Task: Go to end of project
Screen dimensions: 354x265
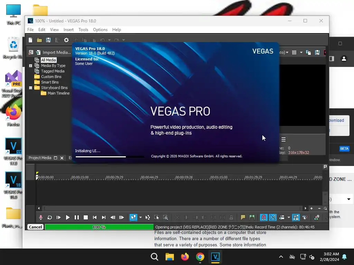Action: click(104, 217)
